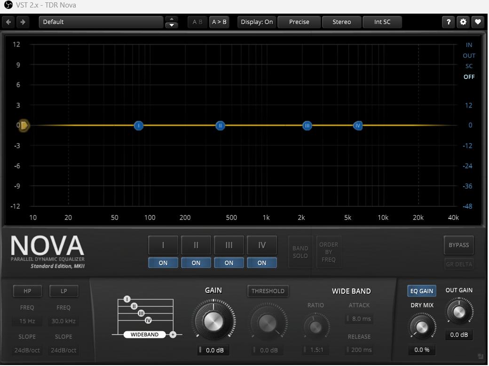Image resolution: width=489 pixels, height=366 pixels.
Task: Open HP slope 24dB/oct selector
Action: pyautogui.click(x=27, y=350)
